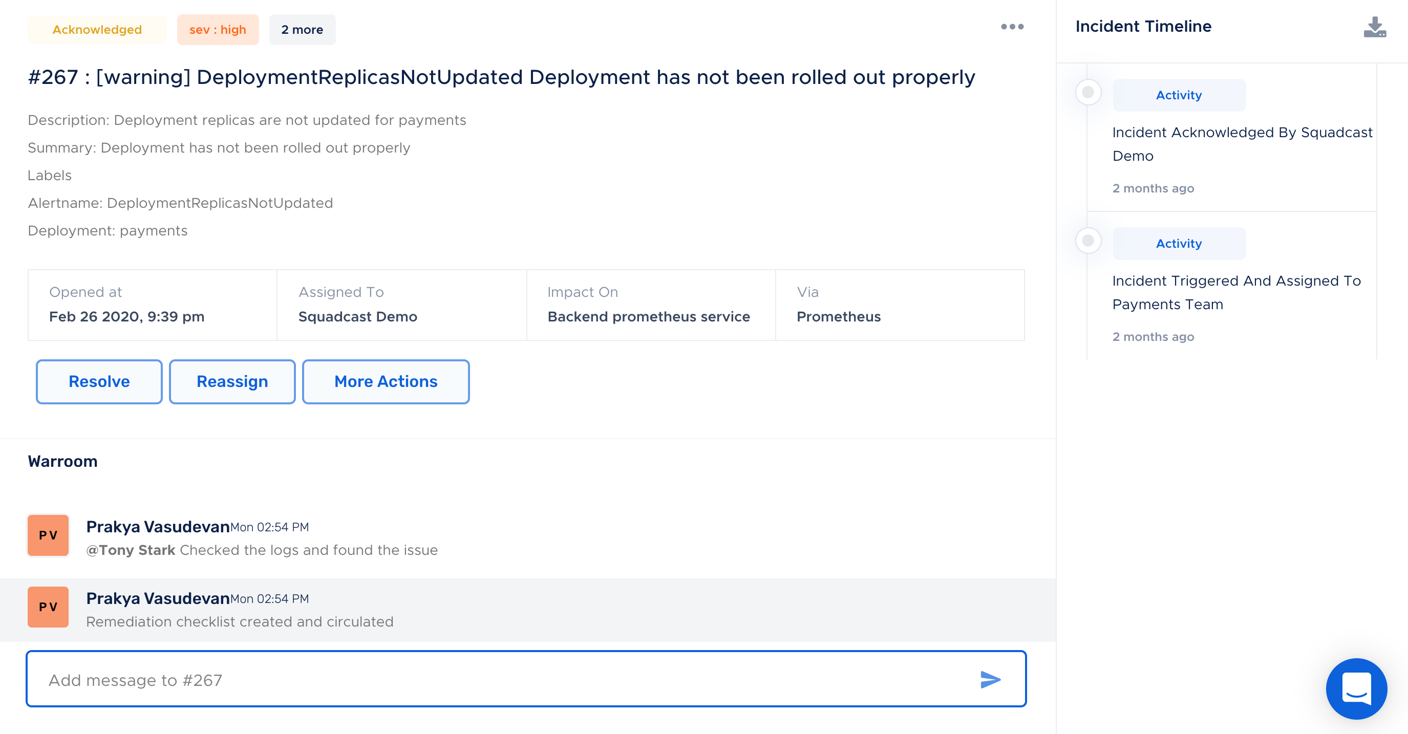Send the warroom message arrow
The image size is (1408, 734).
[x=990, y=679]
